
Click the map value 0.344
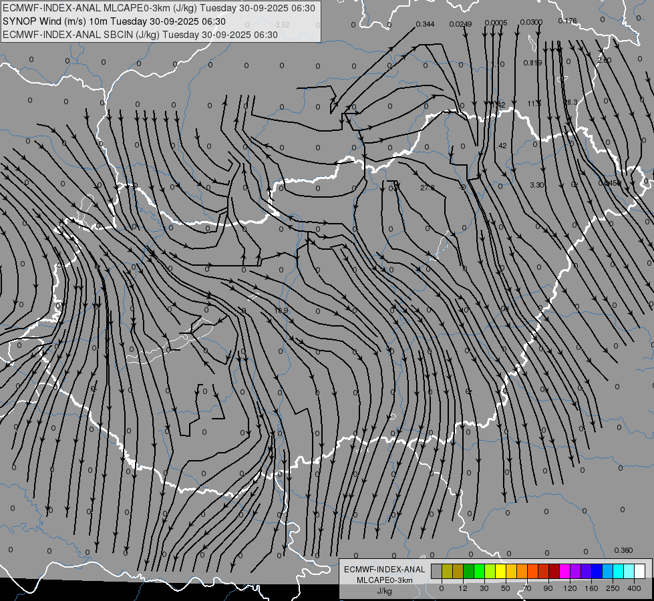point(425,24)
